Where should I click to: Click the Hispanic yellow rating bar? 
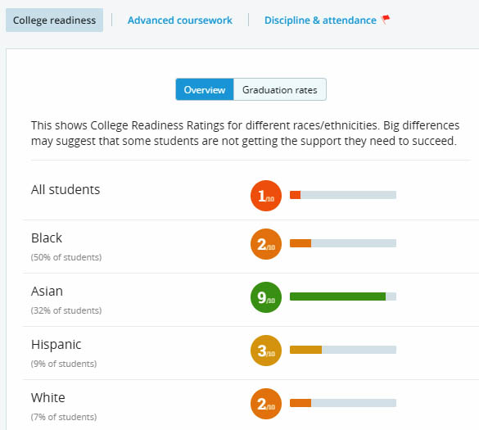[x=343, y=349]
